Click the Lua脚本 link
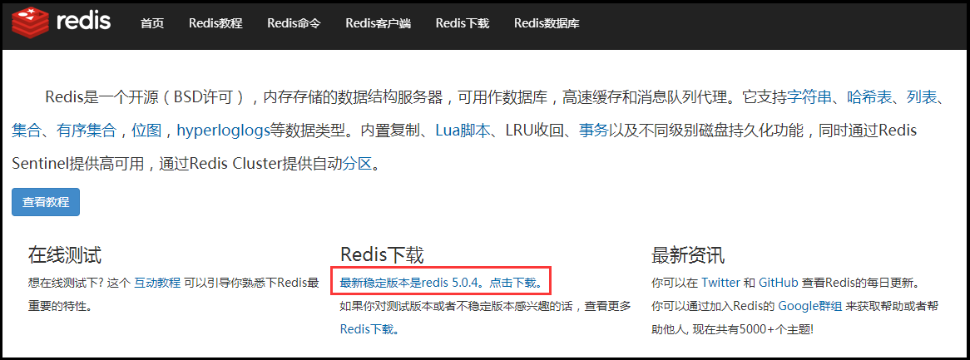 tap(463, 131)
